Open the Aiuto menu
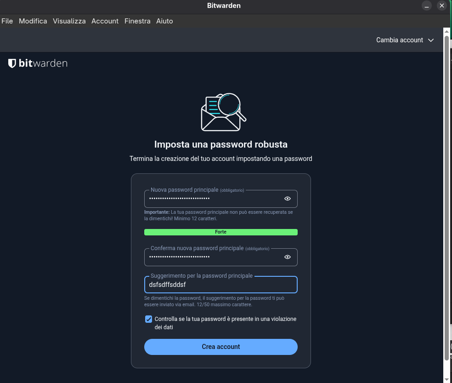 (x=164, y=21)
